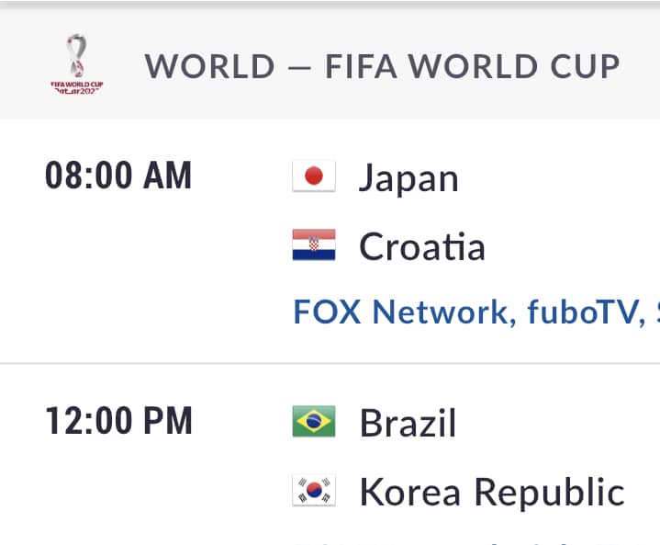Viewport: 660px width, 545px height.
Task: Select the 12:00 PM kickoff time
Action: [x=118, y=420]
